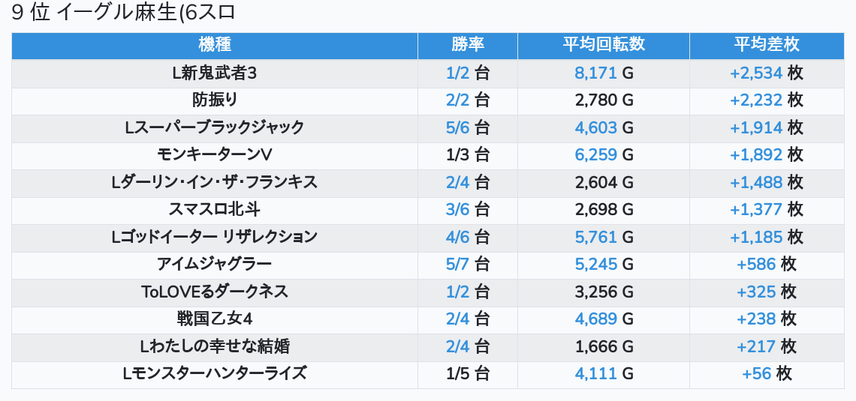Click the 機種 column header
This screenshot has width=856, height=401.
(215, 45)
